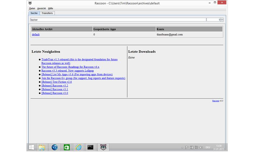Open '[Release] Raccoon v3.0' link
254x152 pixels.
click(x=55, y=93)
